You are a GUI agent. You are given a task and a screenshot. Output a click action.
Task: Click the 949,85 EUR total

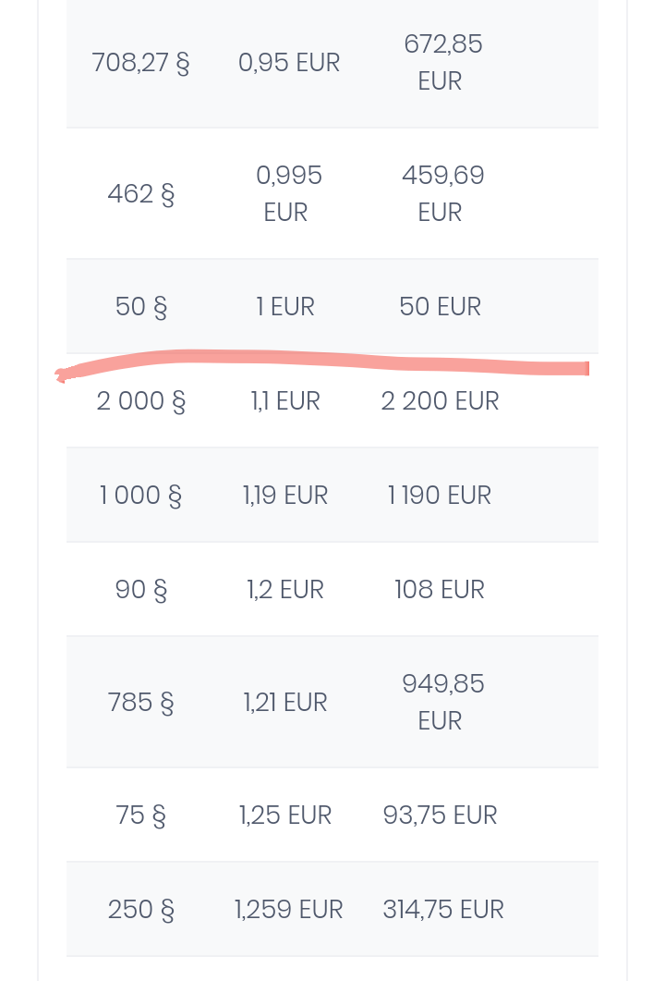[442, 702]
